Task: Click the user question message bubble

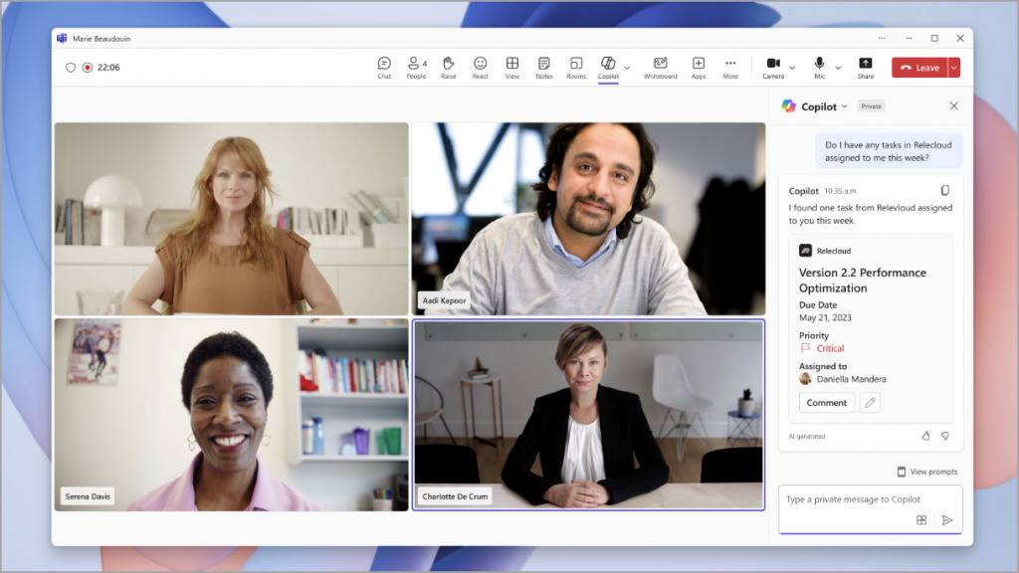Action: click(889, 151)
